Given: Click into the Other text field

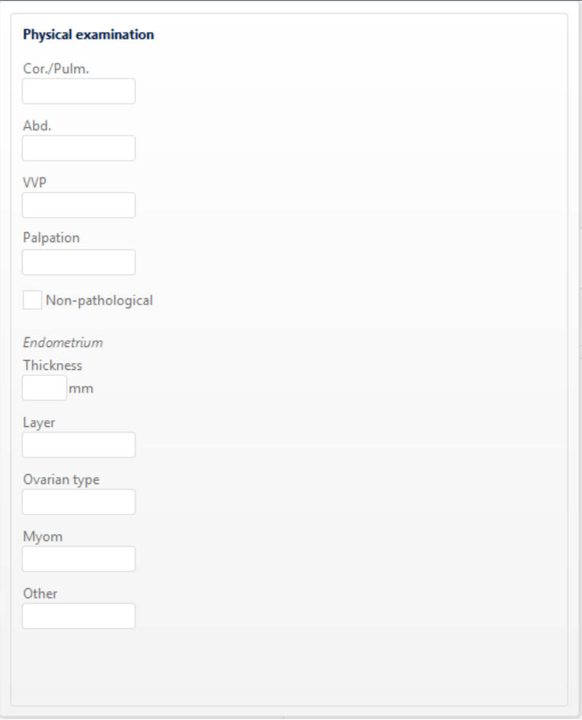Looking at the screenshot, I should point(79,616).
